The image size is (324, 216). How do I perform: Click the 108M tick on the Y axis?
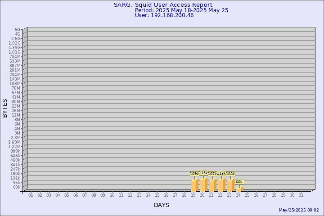tap(15, 83)
